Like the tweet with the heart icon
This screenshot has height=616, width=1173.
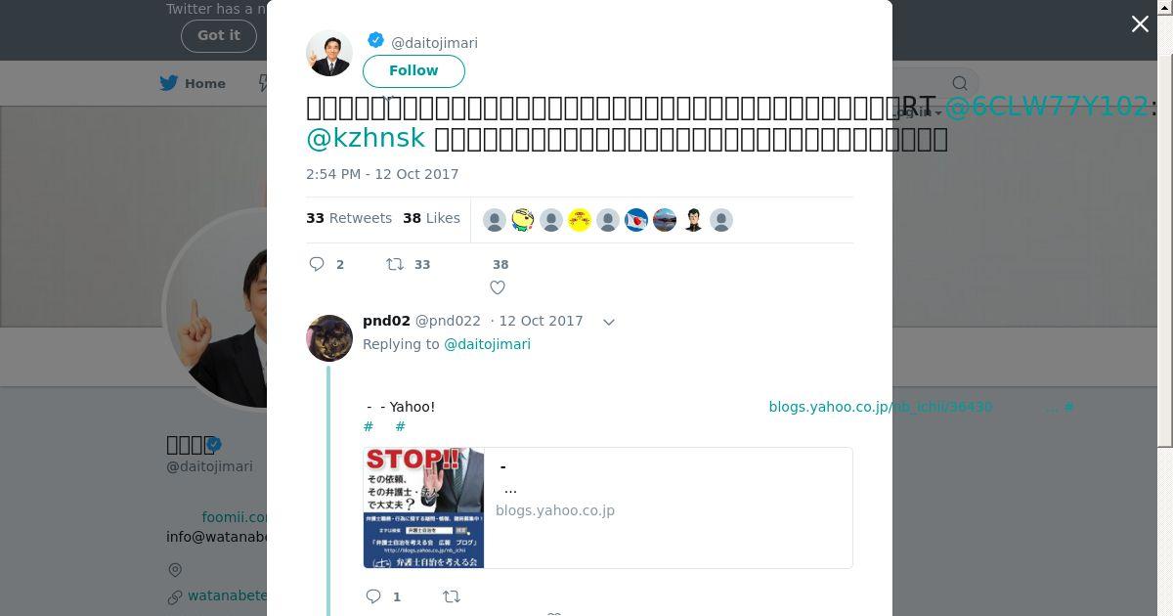[498, 287]
